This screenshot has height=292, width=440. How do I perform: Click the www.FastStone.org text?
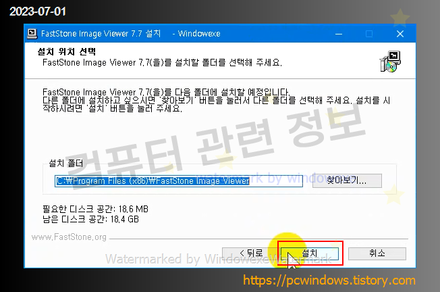click(69, 237)
